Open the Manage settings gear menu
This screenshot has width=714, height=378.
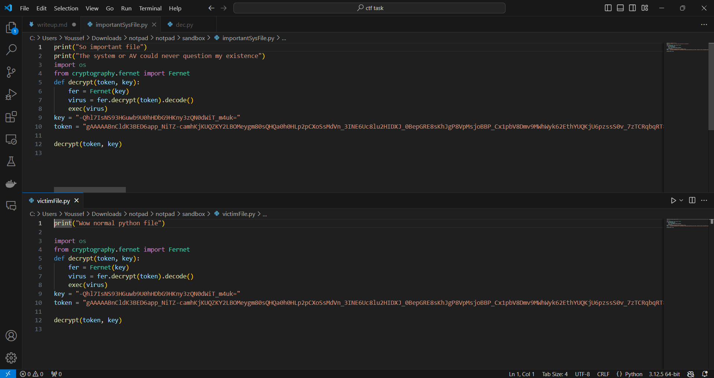(11, 358)
